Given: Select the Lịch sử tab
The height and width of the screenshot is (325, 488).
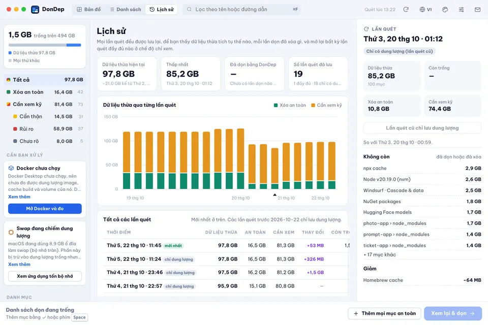Looking at the screenshot, I should coord(162,9).
